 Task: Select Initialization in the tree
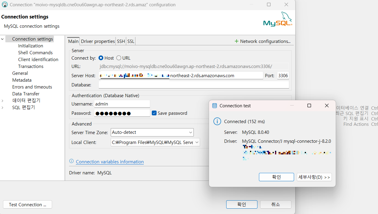pos(31,46)
